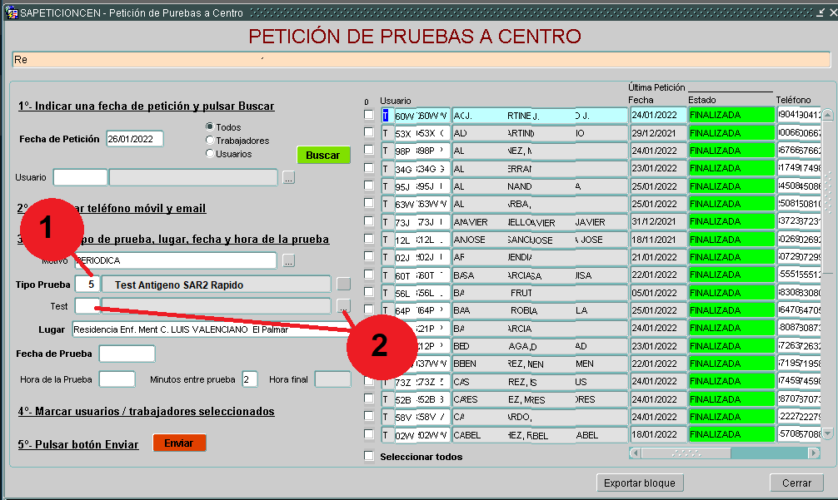
Task: Tick the checkbox on the first user row
Action: [369, 115]
